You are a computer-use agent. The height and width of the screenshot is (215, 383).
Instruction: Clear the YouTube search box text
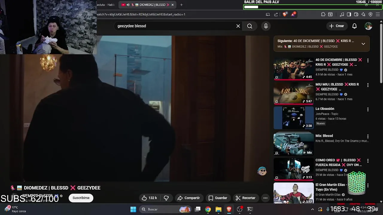238,26
